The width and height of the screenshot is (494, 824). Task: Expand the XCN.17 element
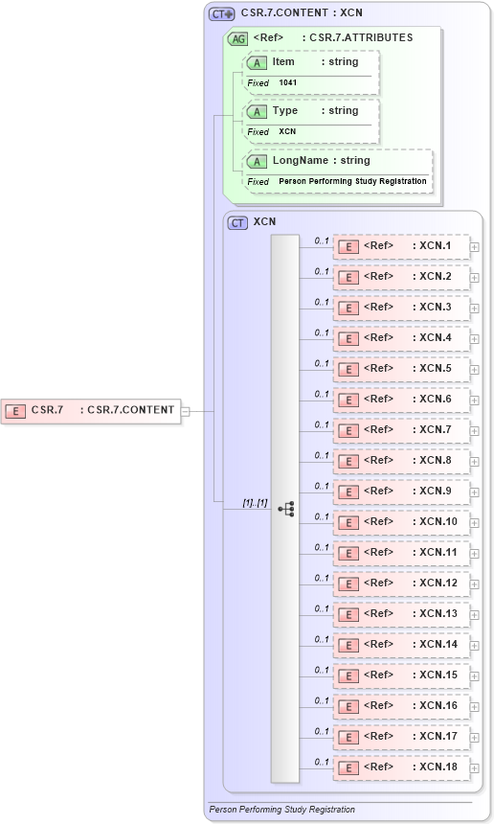tap(474, 738)
